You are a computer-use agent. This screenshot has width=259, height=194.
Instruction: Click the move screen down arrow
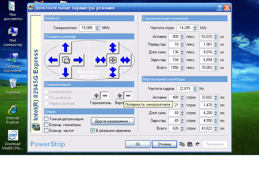[x=66, y=72]
